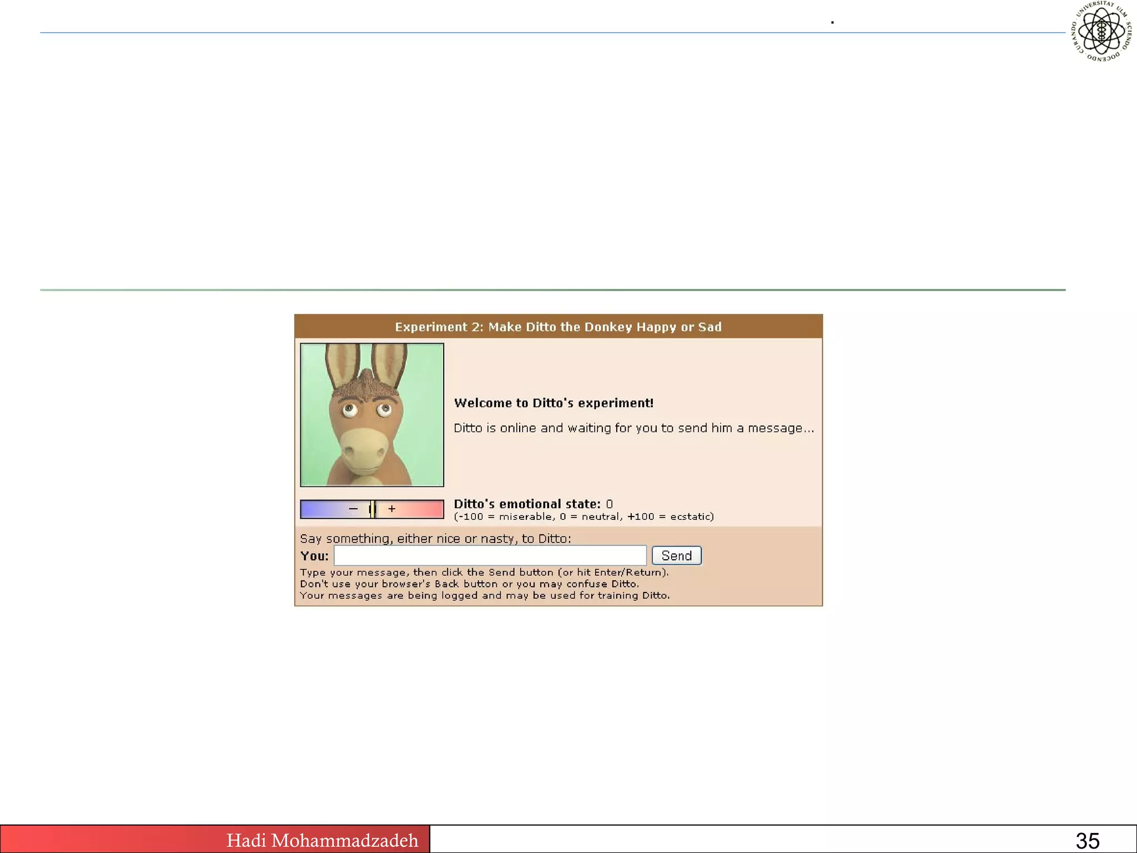Click 'Your messages are being logged' notice
The height and width of the screenshot is (853, 1137).
coord(485,595)
